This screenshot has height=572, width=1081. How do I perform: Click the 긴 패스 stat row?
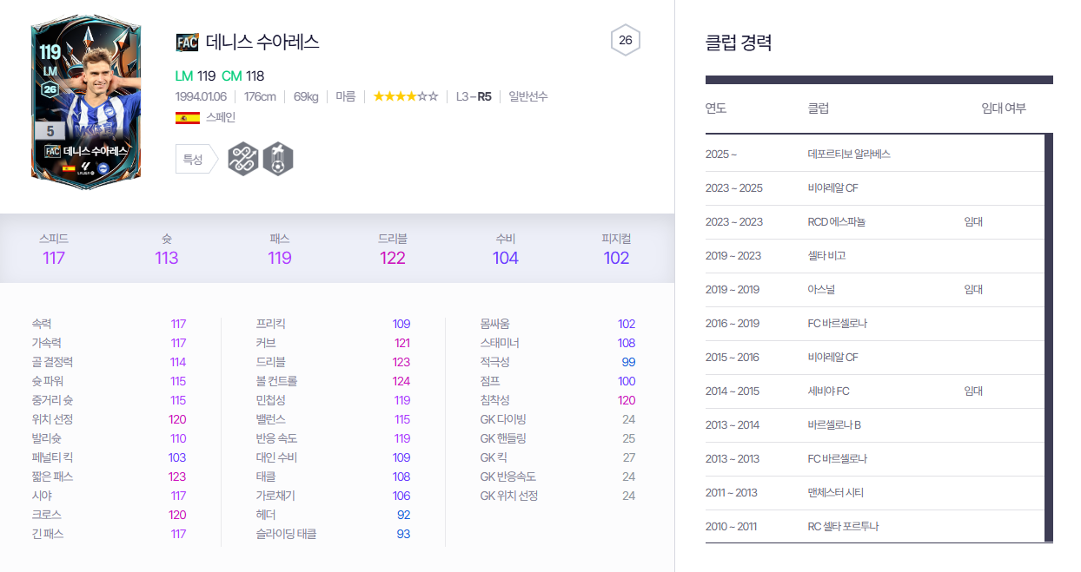(109, 534)
